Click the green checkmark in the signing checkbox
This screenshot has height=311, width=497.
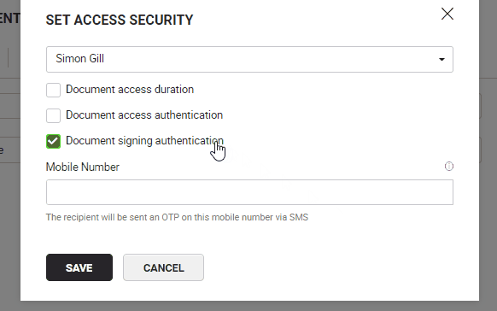tap(53, 141)
